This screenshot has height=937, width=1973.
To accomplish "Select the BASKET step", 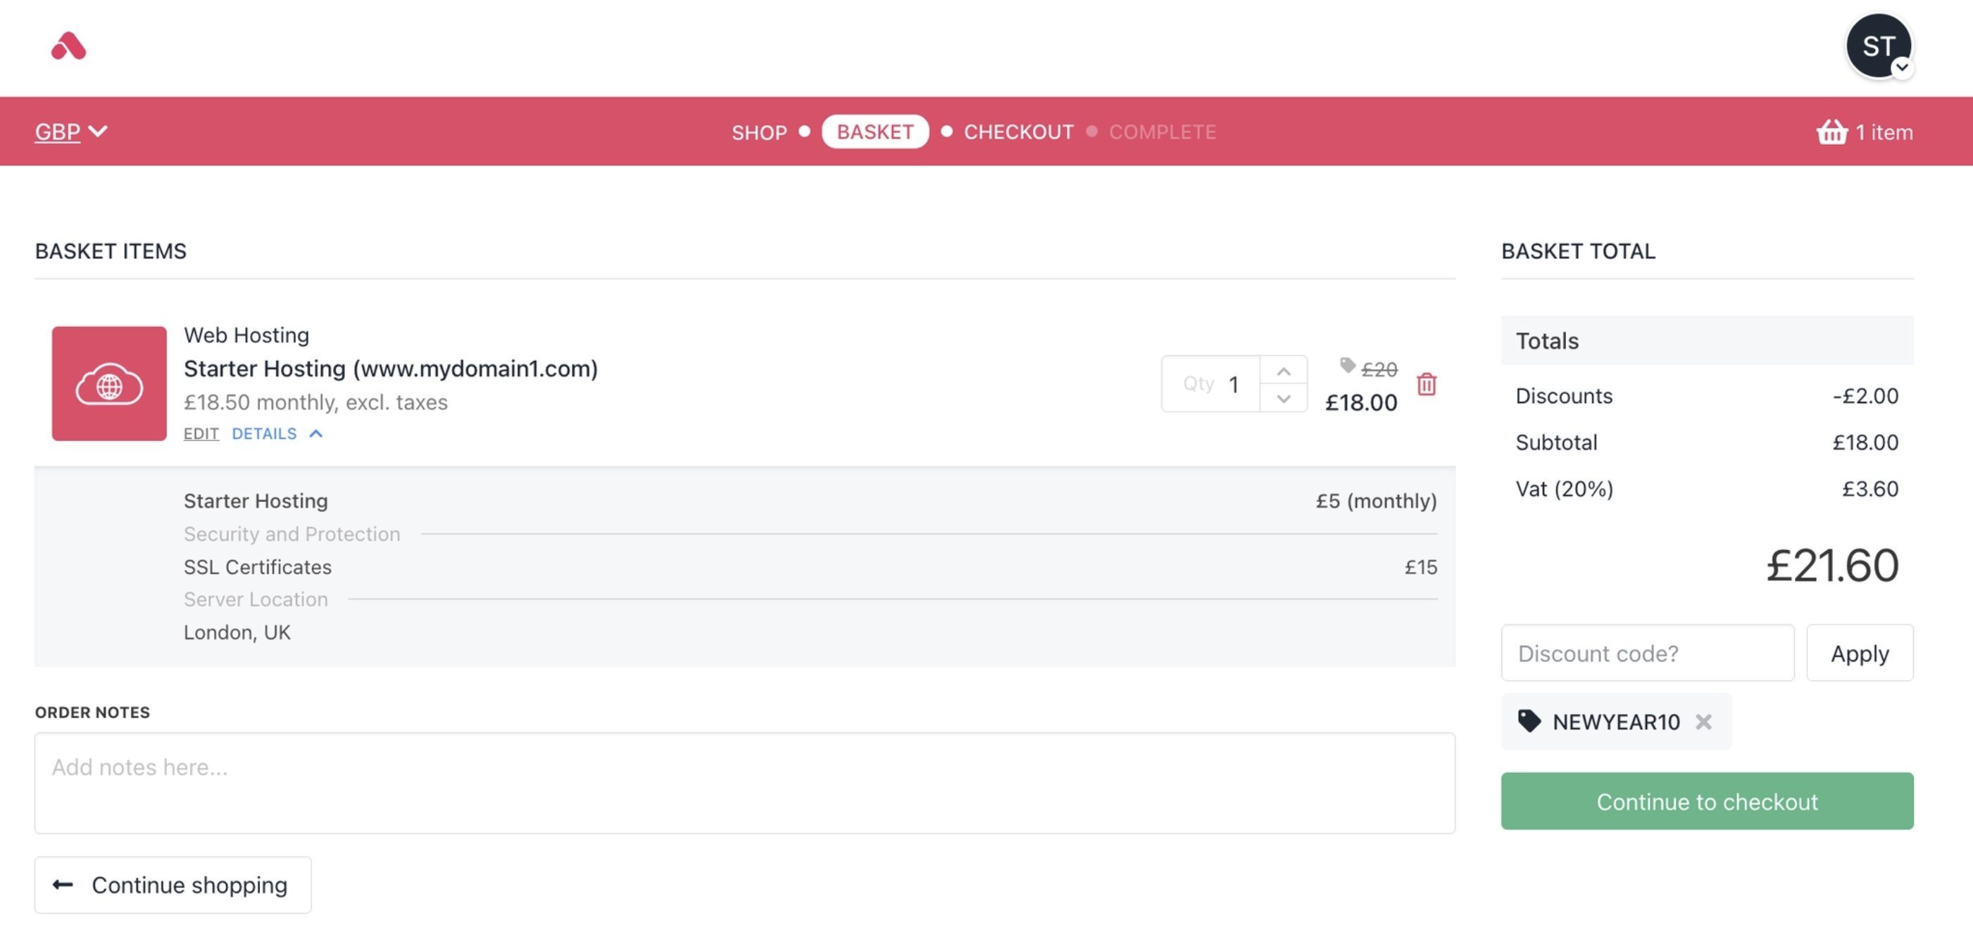I will [x=875, y=132].
